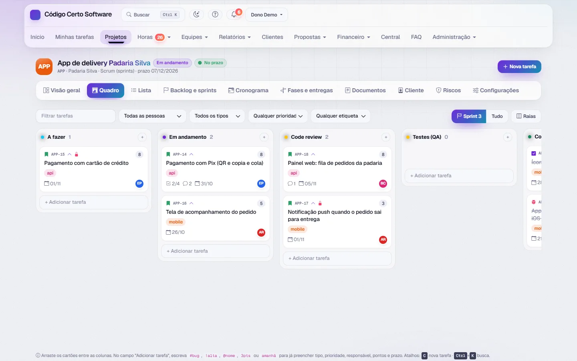Open the Dono Demo user dropdown

tap(266, 15)
